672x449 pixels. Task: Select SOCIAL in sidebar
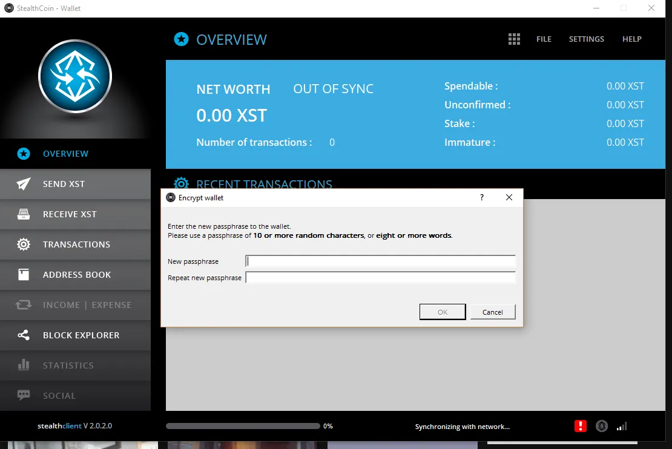coord(76,395)
